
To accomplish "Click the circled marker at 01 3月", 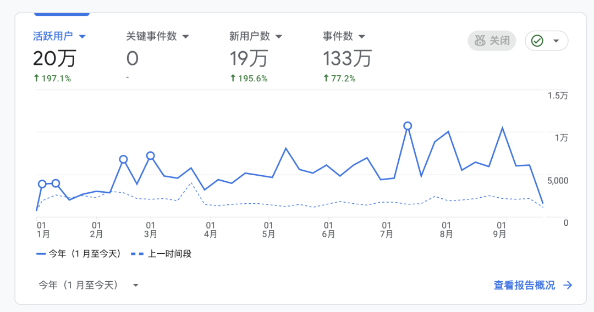I will [150, 155].
